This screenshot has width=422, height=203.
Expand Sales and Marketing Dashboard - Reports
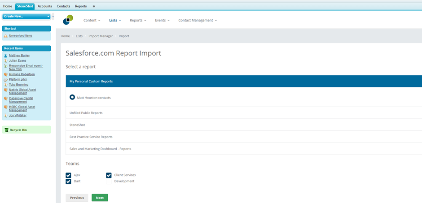[x=244, y=149]
